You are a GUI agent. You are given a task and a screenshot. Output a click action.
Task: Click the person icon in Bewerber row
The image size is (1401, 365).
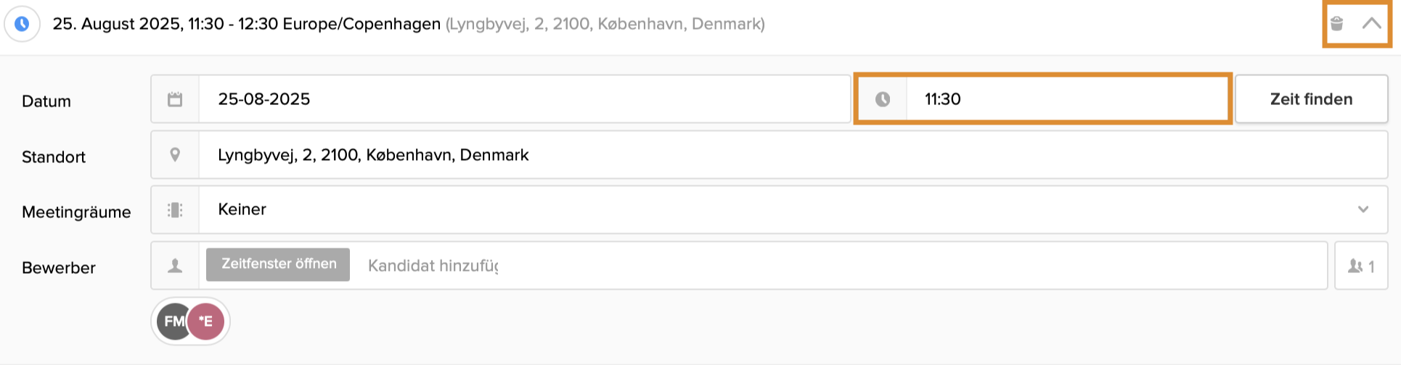pos(175,266)
